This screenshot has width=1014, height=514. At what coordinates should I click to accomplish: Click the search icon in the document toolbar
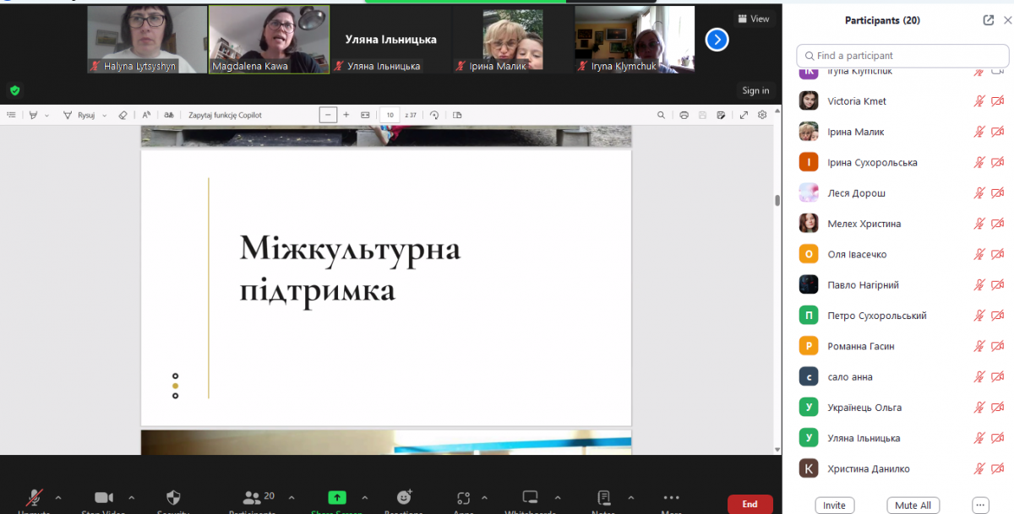tap(662, 115)
